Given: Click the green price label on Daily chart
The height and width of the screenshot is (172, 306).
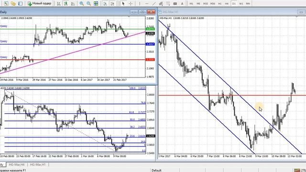Looking at the screenshot, I should 150,29.
